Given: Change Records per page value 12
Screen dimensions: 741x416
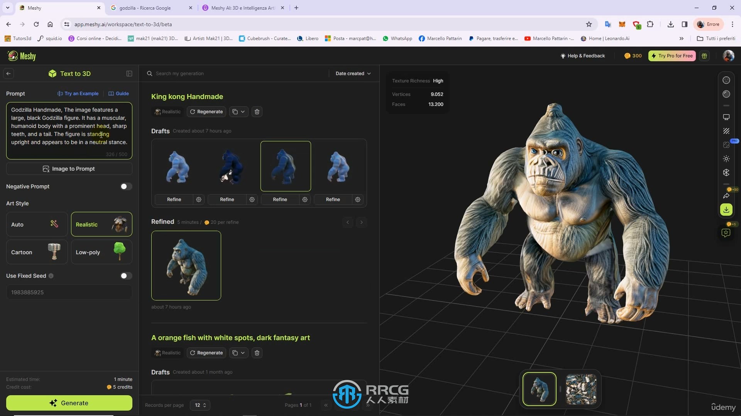Looking at the screenshot, I should [x=200, y=405].
